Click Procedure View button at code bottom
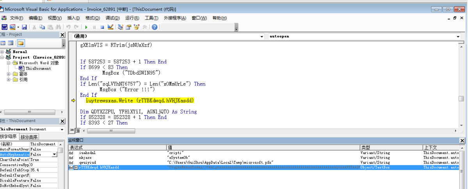This screenshot has width=468, height=189. tap(71, 130)
